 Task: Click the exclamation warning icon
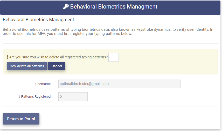tap(8, 57)
